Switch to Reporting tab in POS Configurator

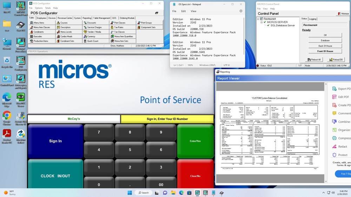point(87,18)
